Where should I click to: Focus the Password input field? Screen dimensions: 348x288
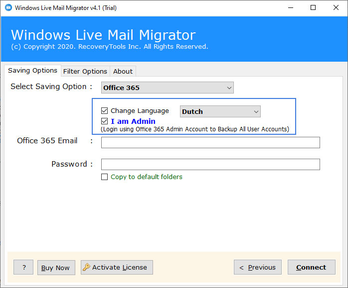(210, 164)
